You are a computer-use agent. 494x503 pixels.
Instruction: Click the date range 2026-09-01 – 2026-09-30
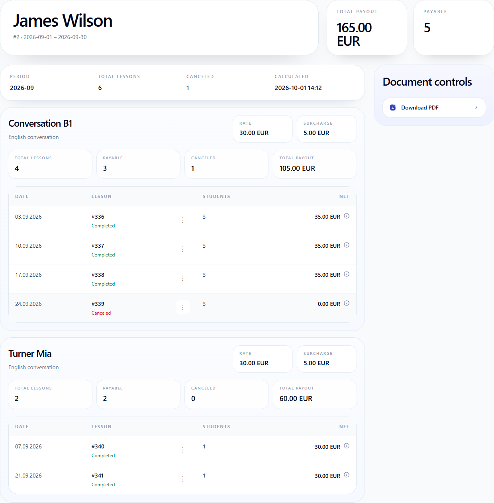55,37
